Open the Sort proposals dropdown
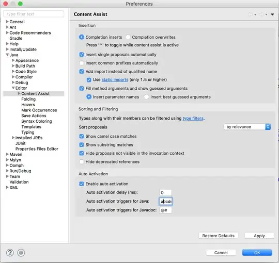 (247, 127)
